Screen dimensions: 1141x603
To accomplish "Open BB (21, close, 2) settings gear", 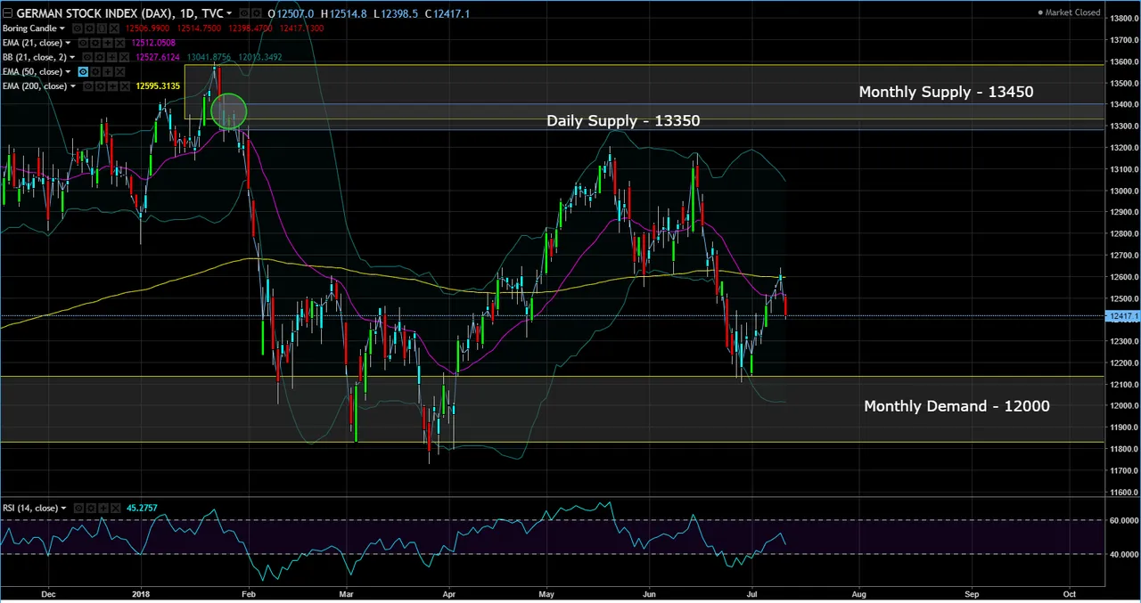I will 99,57.
